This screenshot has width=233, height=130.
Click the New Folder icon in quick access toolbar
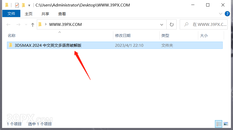click(x=23, y=5)
